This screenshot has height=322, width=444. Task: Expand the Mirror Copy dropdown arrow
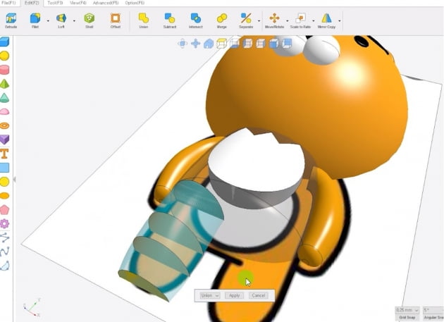tap(339, 21)
